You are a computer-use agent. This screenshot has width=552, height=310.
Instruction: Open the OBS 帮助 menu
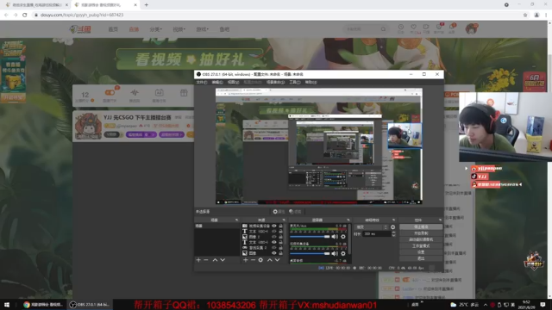point(310,83)
